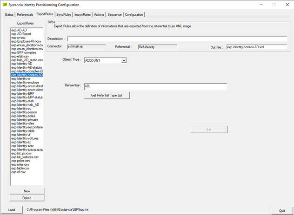
Task: Click the Out File input field
Action: 257,47
